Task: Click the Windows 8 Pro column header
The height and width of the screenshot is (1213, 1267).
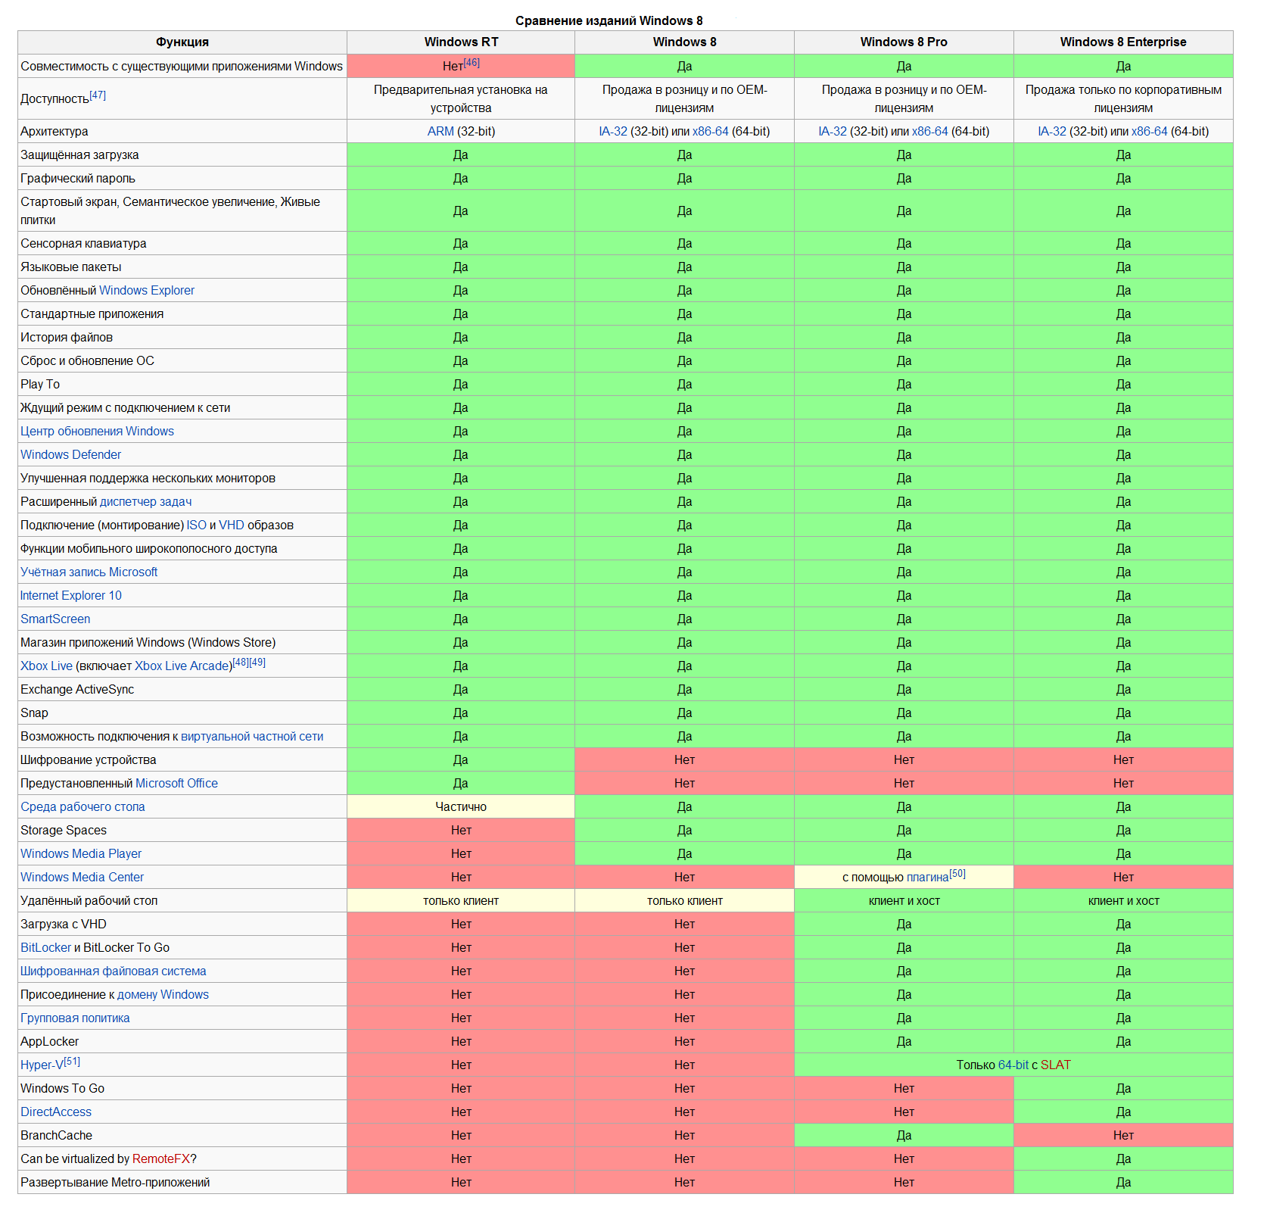Action: pyautogui.click(x=904, y=42)
